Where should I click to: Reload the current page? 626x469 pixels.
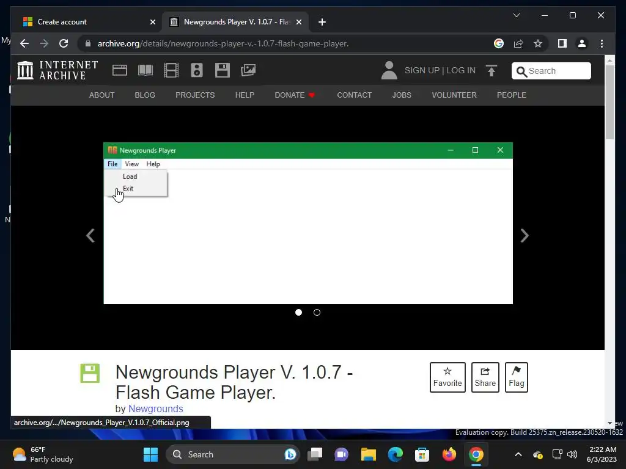click(64, 43)
